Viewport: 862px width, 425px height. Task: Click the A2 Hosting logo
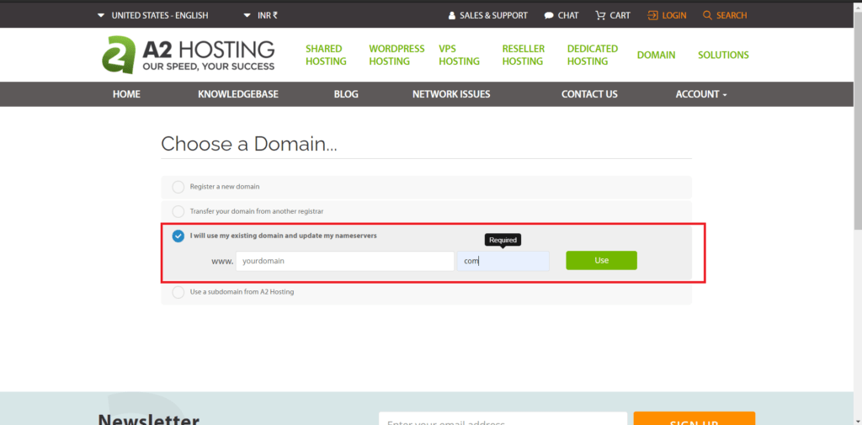click(188, 55)
